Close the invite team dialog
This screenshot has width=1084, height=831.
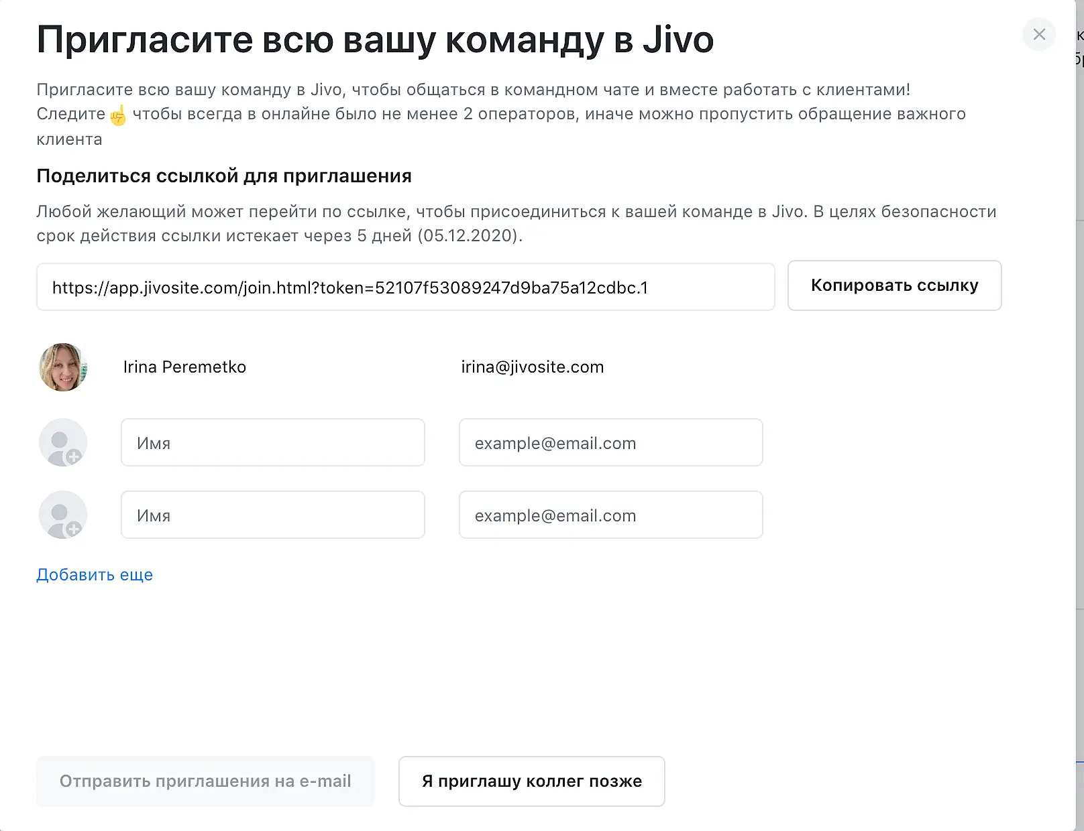(x=1039, y=34)
